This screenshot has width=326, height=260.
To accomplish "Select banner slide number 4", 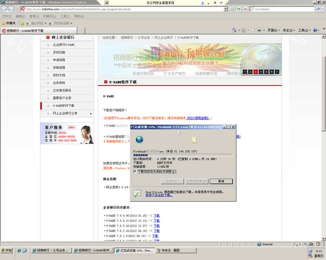I will click(x=261, y=72).
